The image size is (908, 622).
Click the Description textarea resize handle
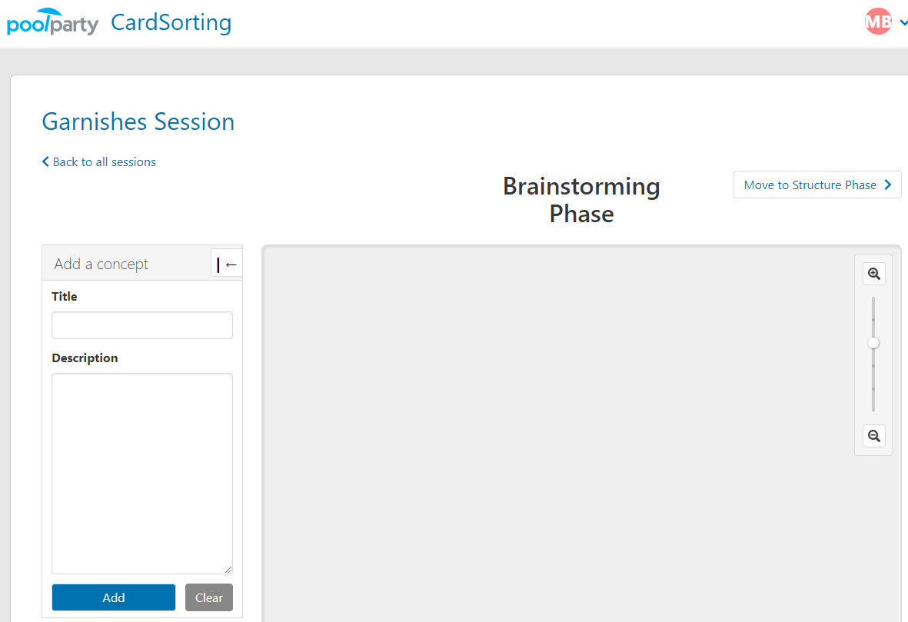click(228, 569)
